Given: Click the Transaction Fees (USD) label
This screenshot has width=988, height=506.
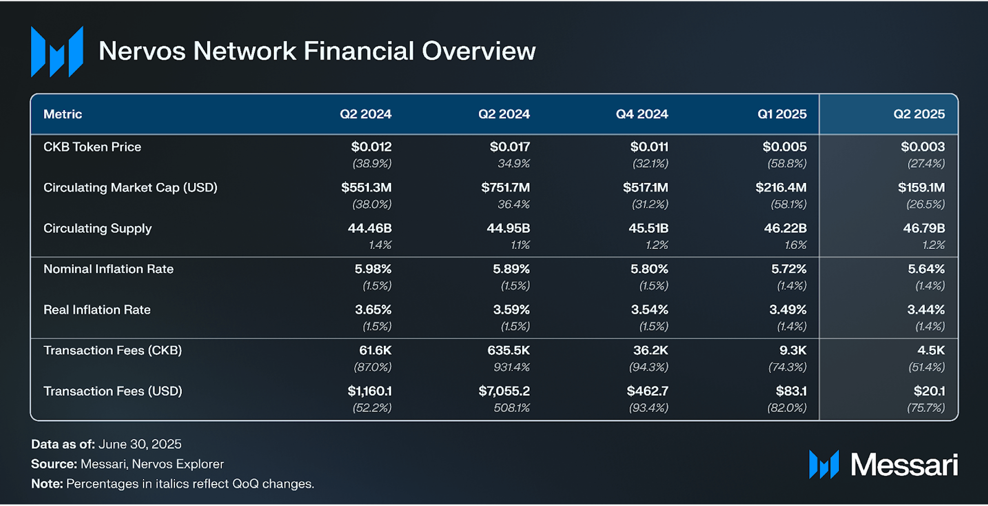Looking at the screenshot, I should pos(113,391).
